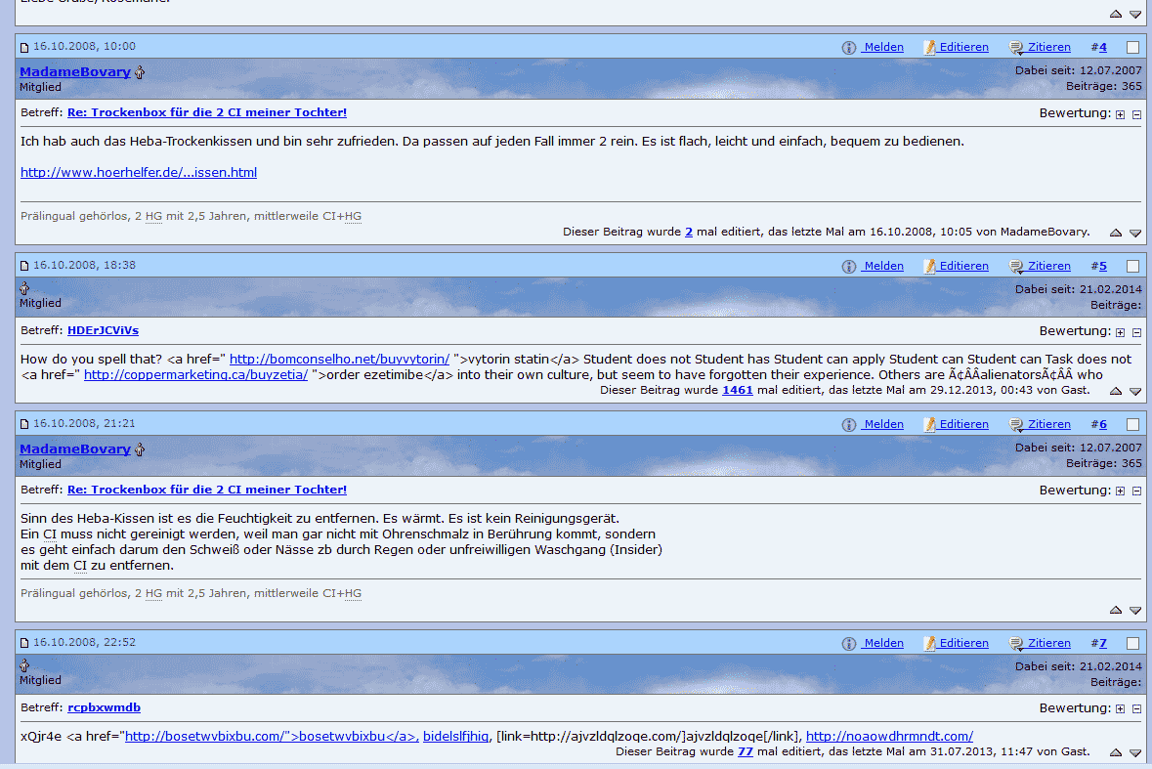Jump down using arrow at bottom of post #6
The width and height of the screenshot is (1152, 769).
[1135, 611]
